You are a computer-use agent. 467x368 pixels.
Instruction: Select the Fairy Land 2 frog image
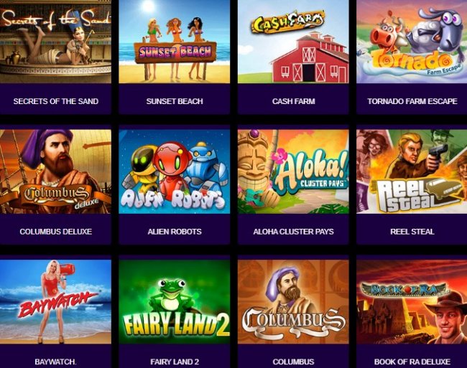[x=175, y=302]
